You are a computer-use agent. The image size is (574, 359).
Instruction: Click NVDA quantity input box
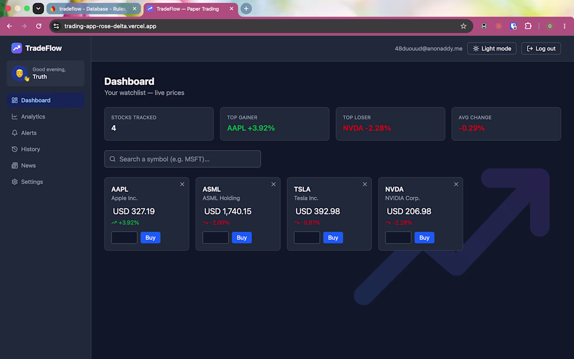[x=398, y=237]
